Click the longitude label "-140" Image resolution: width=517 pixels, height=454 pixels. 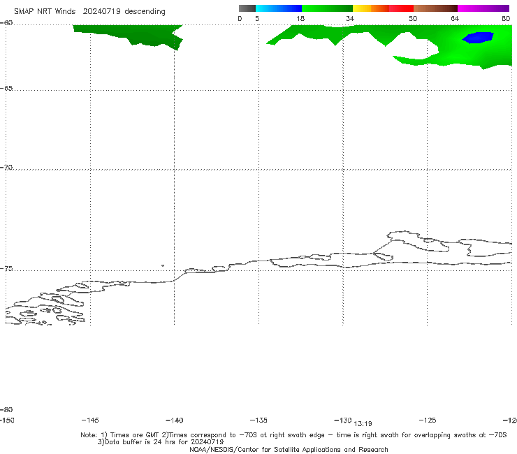pos(175,420)
